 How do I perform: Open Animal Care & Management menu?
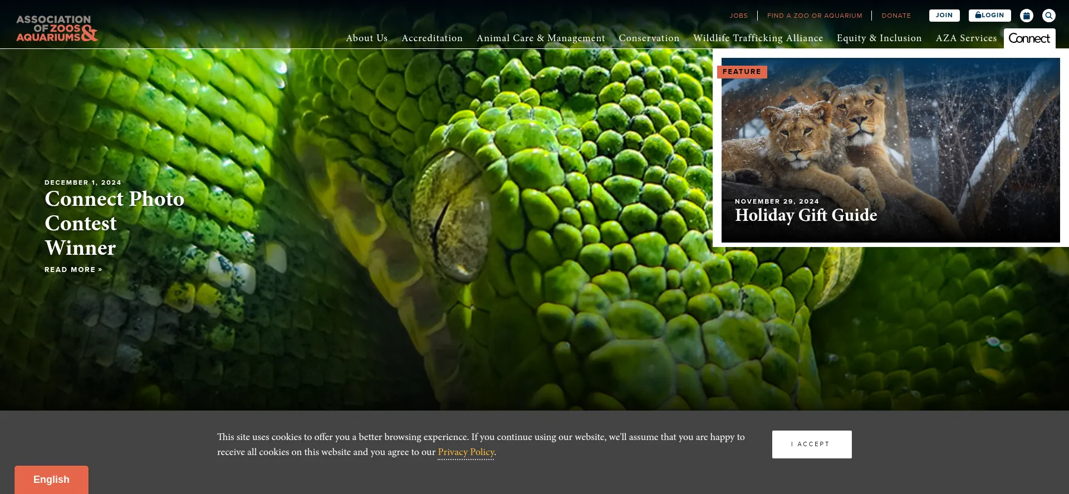[x=541, y=38]
